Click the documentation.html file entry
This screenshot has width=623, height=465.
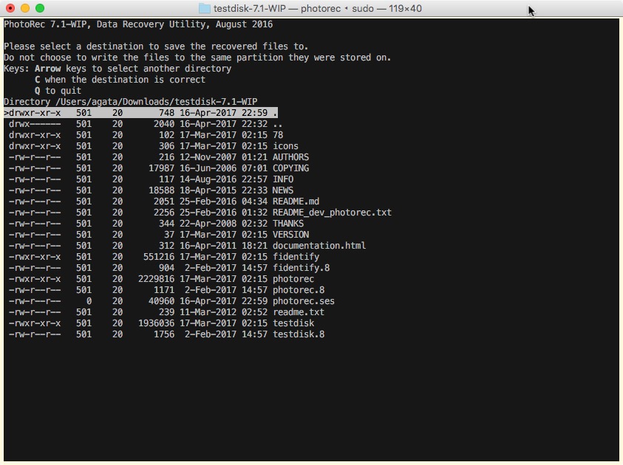point(319,246)
